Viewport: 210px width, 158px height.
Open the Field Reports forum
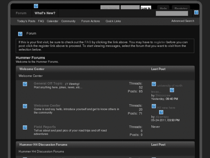pyautogui.click(x=45, y=127)
